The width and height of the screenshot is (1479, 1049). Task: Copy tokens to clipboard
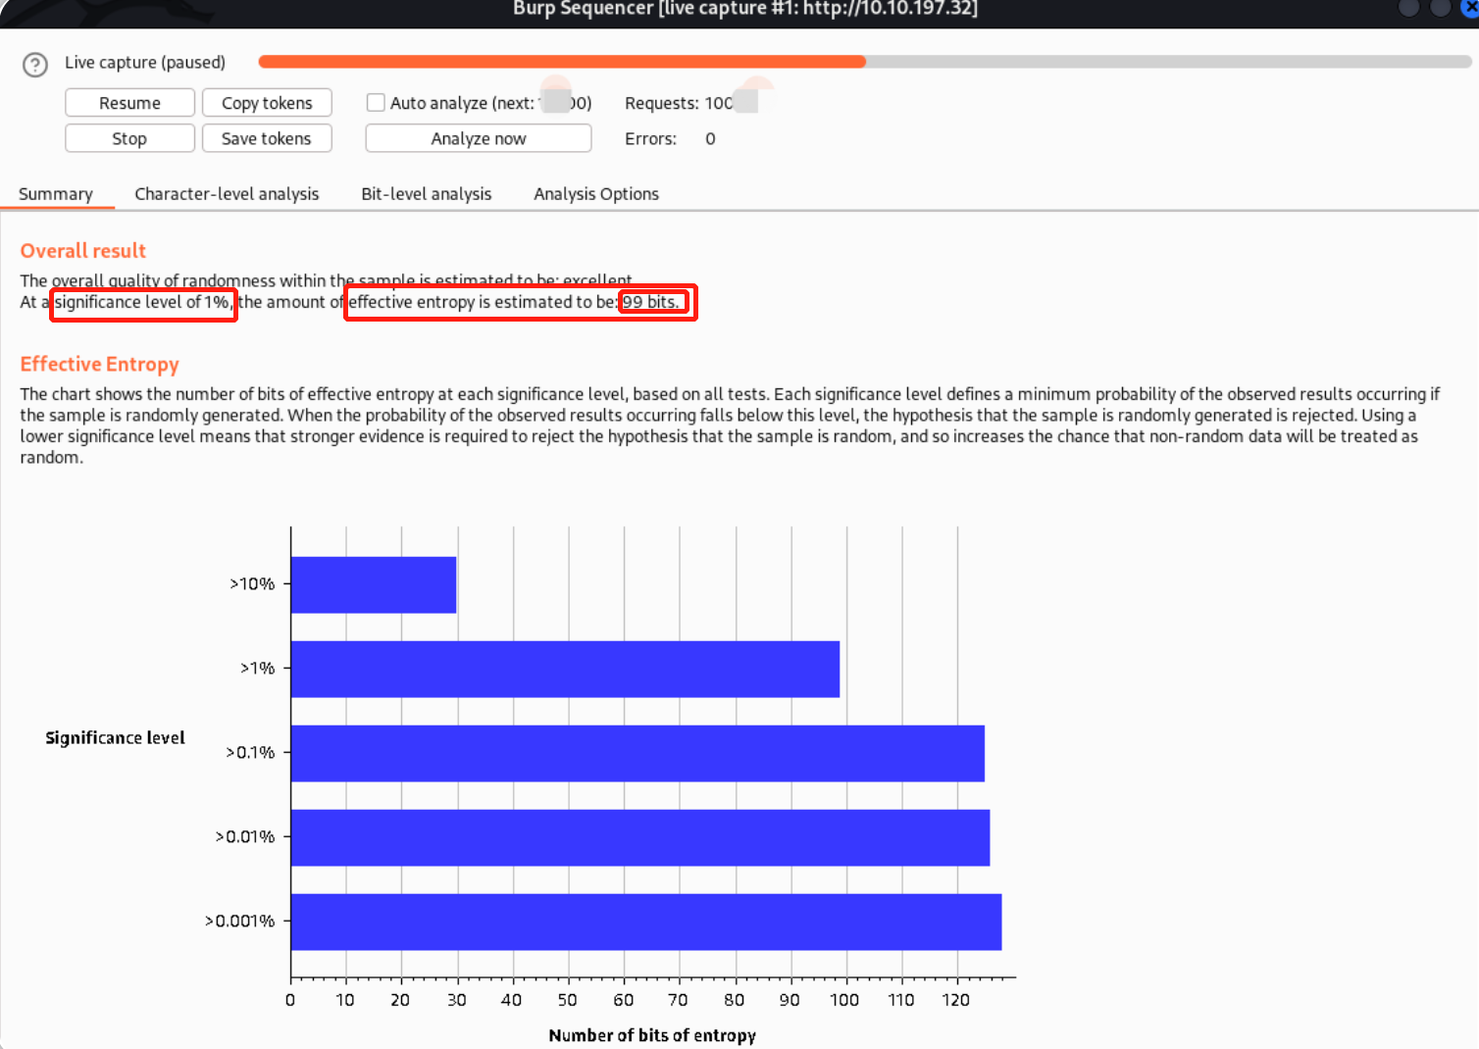(267, 103)
